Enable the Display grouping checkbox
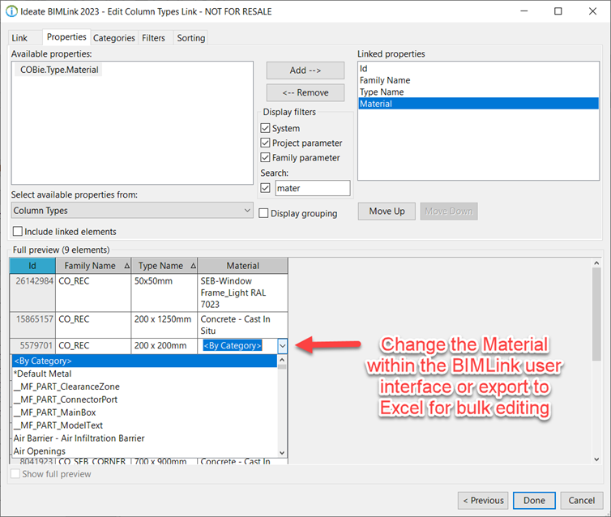 tap(263, 213)
